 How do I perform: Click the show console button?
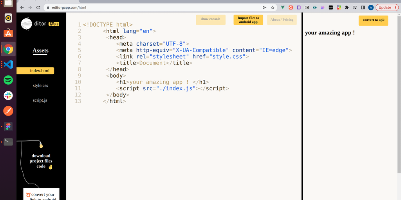click(210, 19)
